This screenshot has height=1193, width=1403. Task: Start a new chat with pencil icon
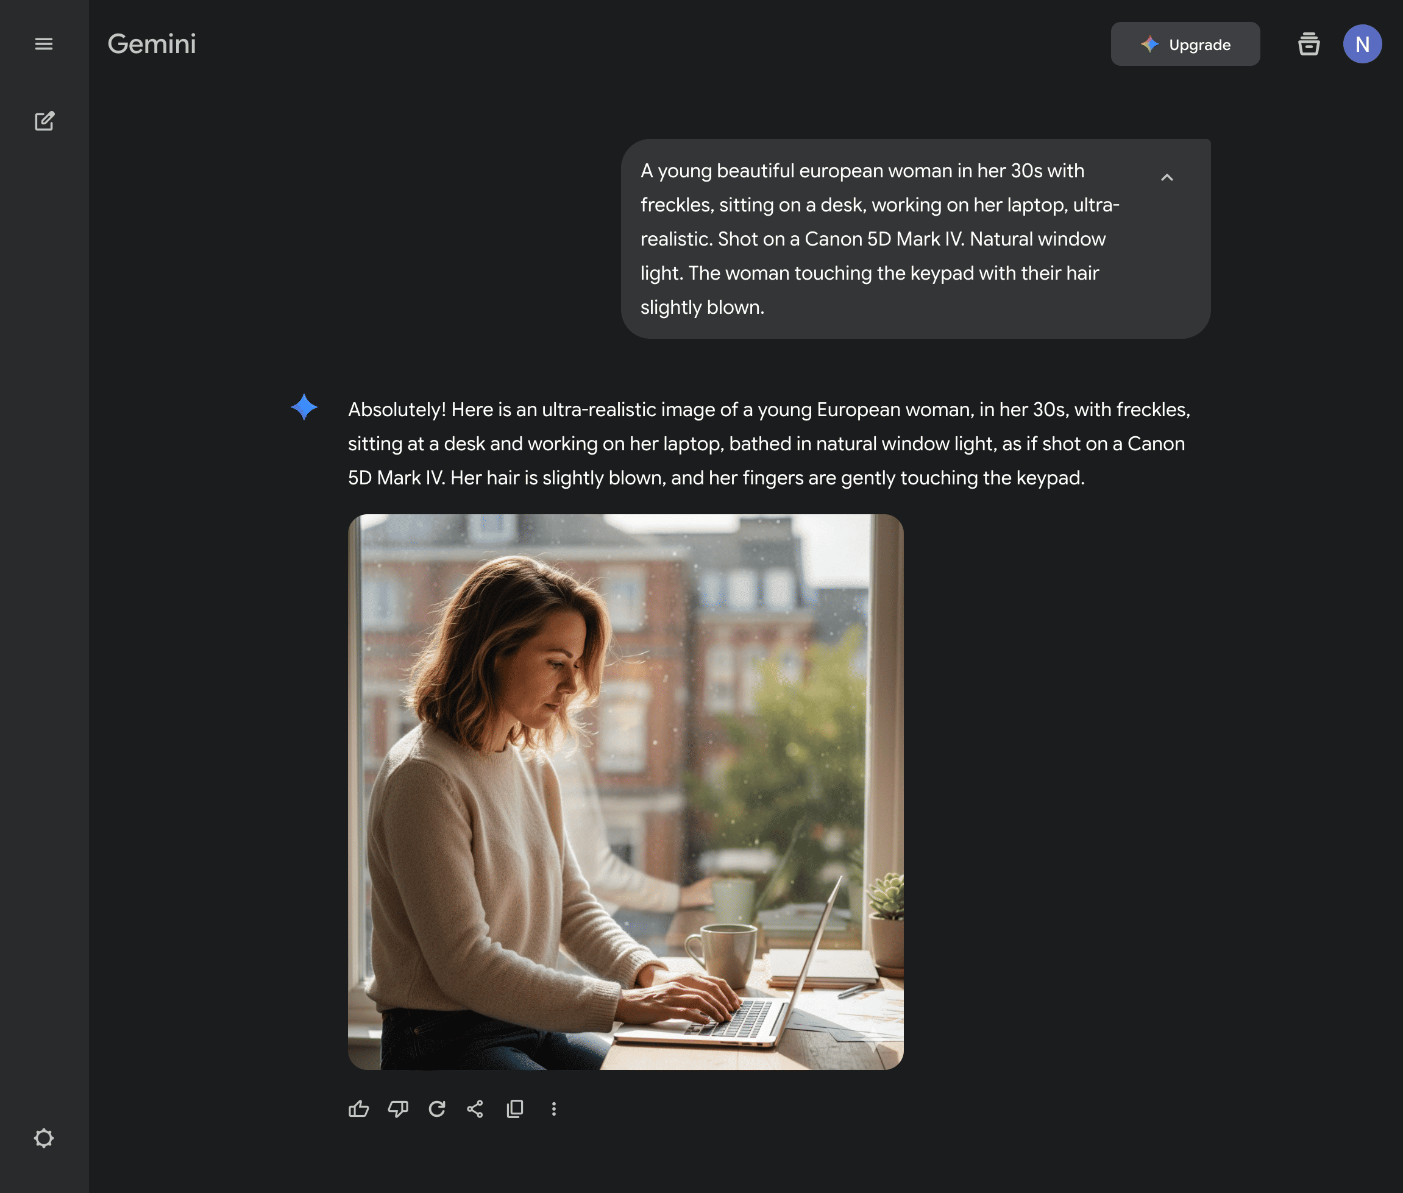pyautogui.click(x=44, y=121)
